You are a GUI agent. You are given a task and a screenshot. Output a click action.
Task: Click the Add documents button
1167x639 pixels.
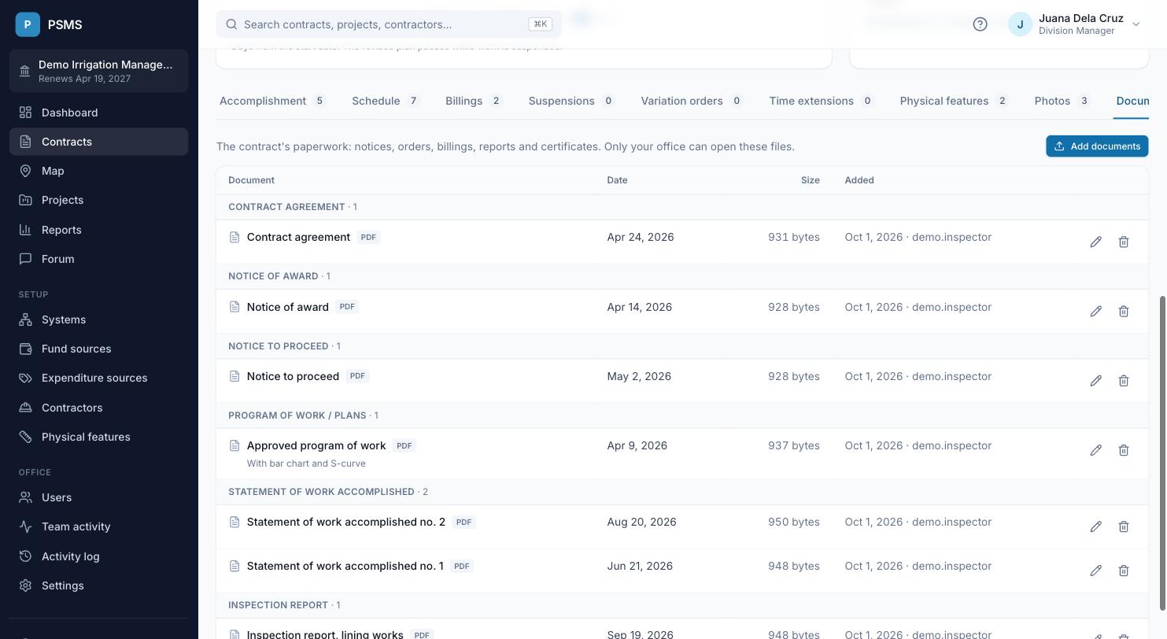click(x=1097, y=146)
